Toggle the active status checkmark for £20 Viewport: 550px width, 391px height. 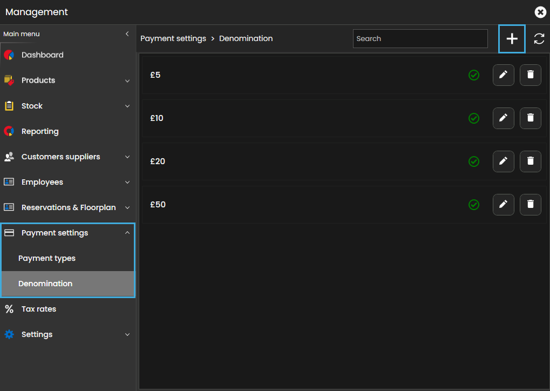[x=474, y=161]
